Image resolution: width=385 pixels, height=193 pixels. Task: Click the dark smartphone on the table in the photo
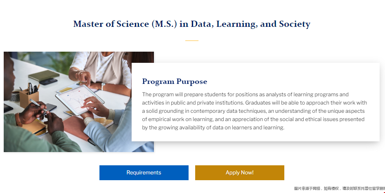48,81
